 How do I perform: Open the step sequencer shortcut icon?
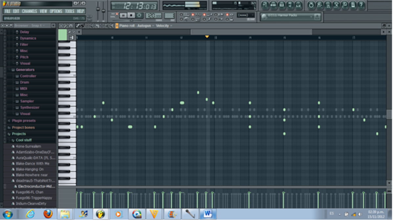coord(273,5)
